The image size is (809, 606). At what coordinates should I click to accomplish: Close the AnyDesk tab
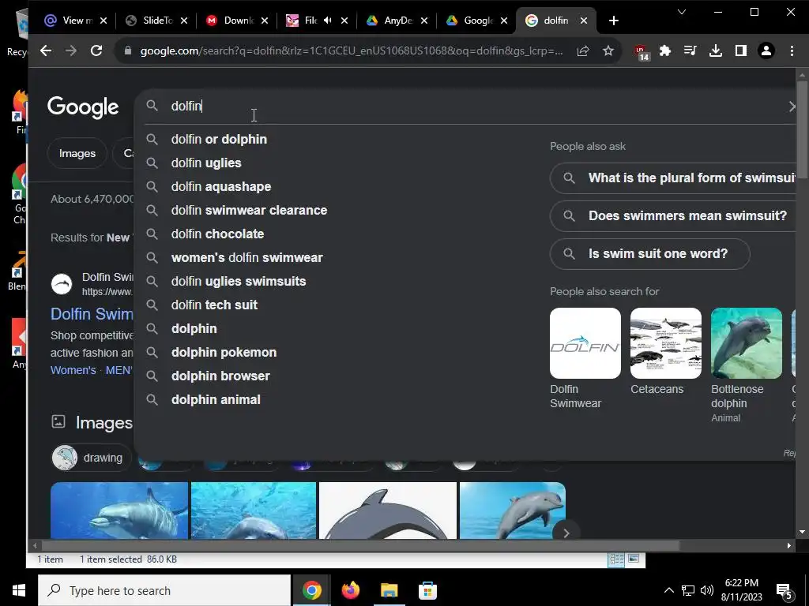pos(424,21)
